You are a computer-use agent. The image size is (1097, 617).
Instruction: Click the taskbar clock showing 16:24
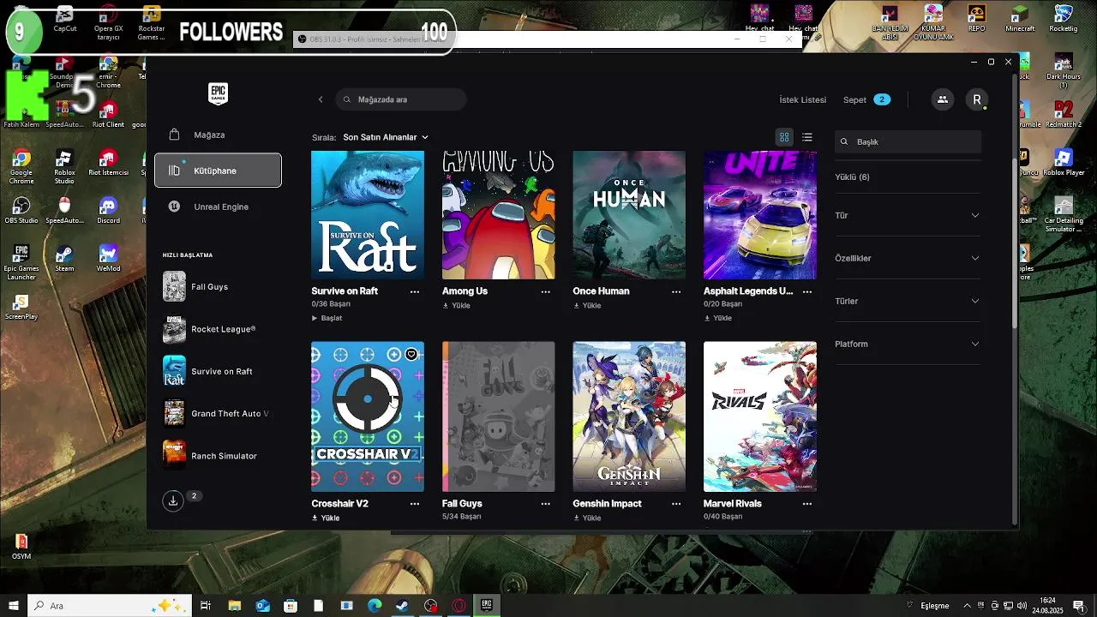click(x=1047, y=605)
